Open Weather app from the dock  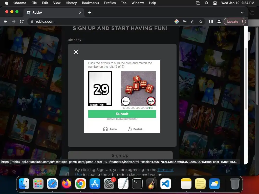(x=214, y=184)
